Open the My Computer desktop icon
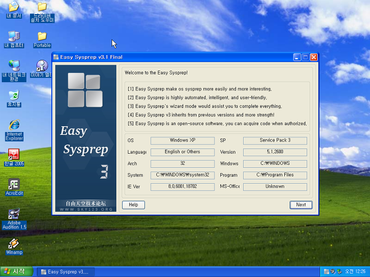The height and width of the screenshot is (277, 370). click(x=14, y=39)
